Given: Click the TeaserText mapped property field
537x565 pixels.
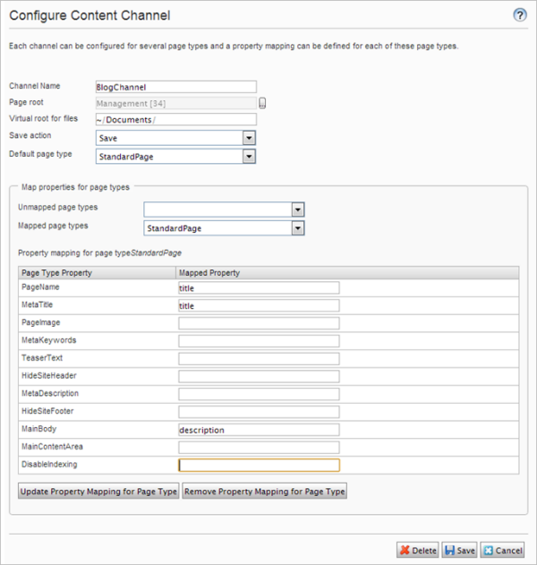Looking at the screenshot, I should point(259,358).
